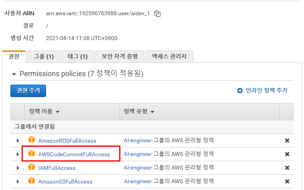304x190 pixels.
Task: Open AI-engineer group link in AmazonS3FullAccess row
Action: coord(138,181)
